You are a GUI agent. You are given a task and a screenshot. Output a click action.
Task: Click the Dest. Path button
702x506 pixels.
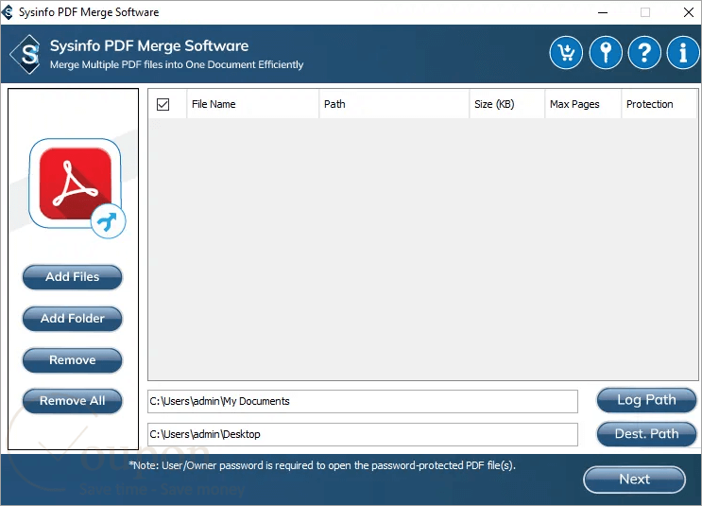[x=646, y=434]
